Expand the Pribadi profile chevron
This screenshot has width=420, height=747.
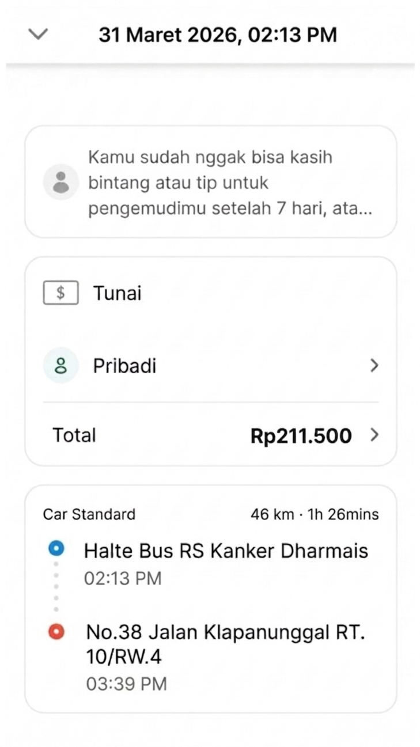[x=374, y=366]
